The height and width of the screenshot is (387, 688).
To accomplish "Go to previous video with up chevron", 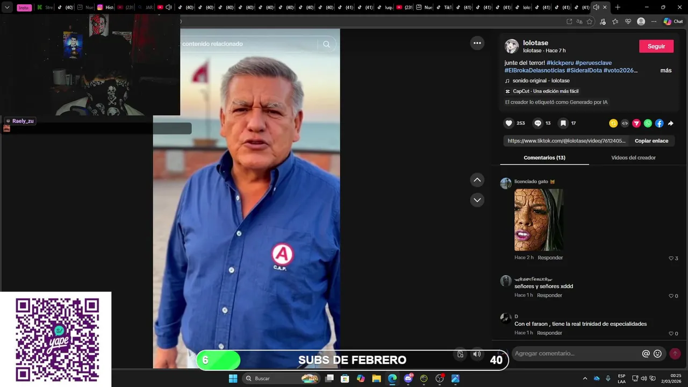I will point(477,180).
